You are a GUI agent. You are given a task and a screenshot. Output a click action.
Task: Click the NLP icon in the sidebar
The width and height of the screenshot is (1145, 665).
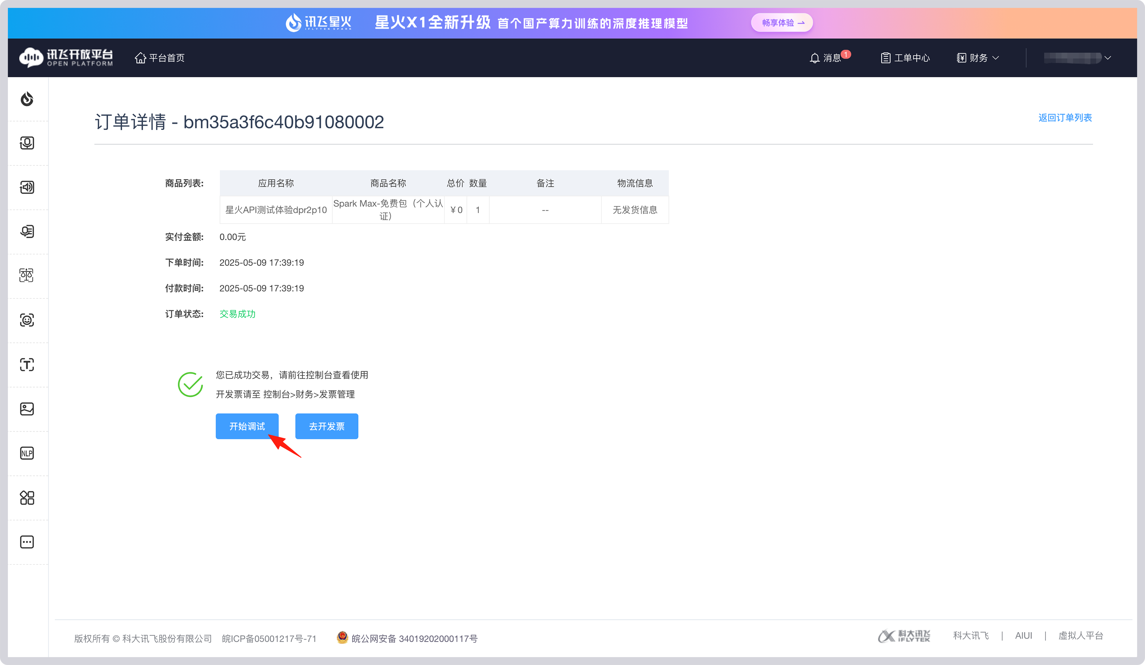[27, 453]
